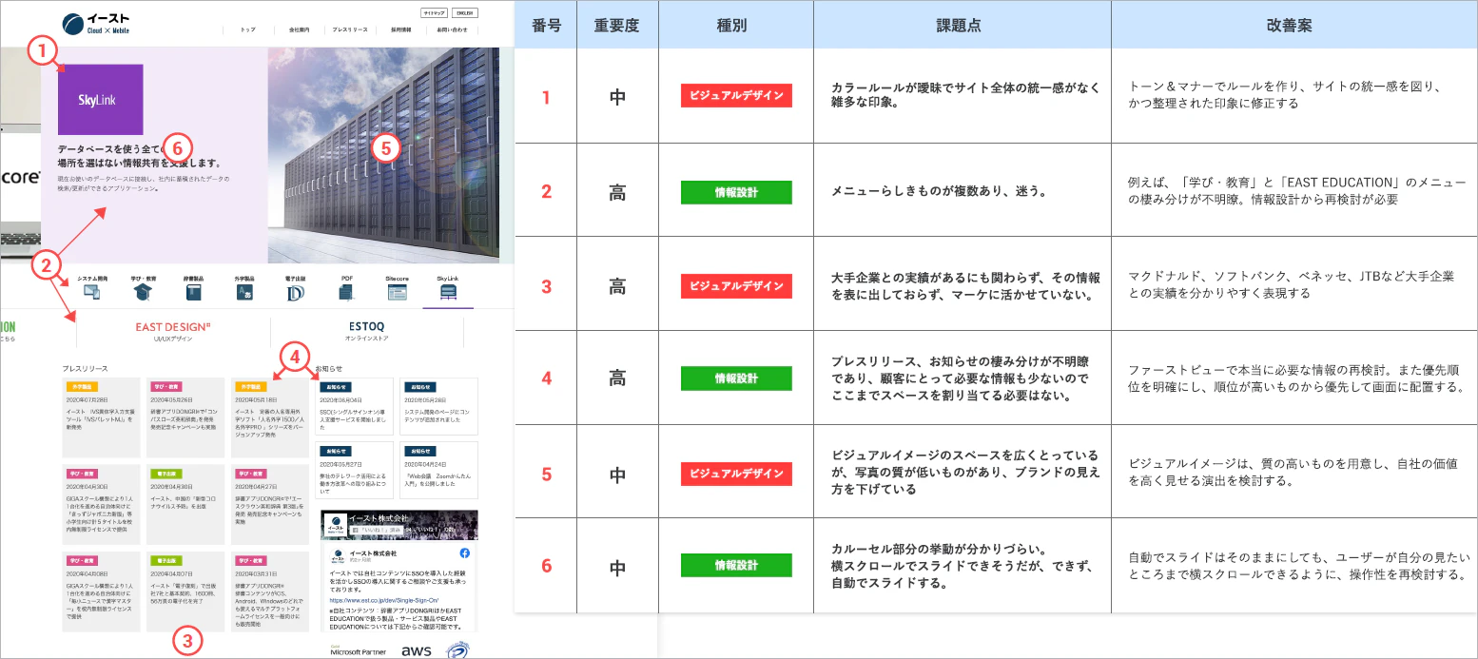
Task: Click the Facebook logo in the feed widget
Action: coord(465,552)
